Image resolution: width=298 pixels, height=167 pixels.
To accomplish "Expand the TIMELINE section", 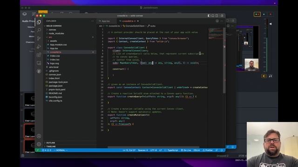I will pyautogui.click(x=51, y=147).
